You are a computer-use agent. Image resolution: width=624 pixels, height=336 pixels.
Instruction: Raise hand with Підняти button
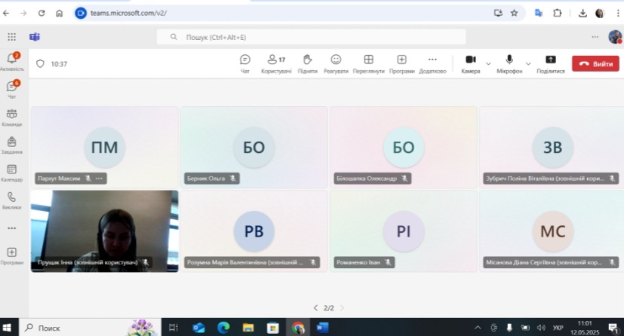pos(307,63)
